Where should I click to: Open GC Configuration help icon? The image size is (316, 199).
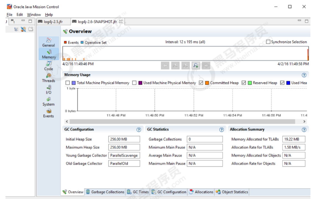click(139, 130)
